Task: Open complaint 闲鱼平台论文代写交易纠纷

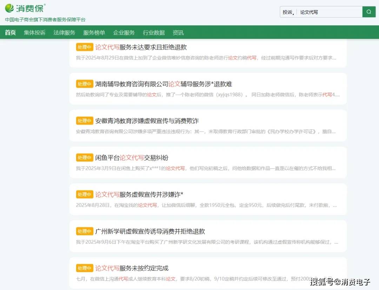Action: pyautogui.click(x=132, y=158)
